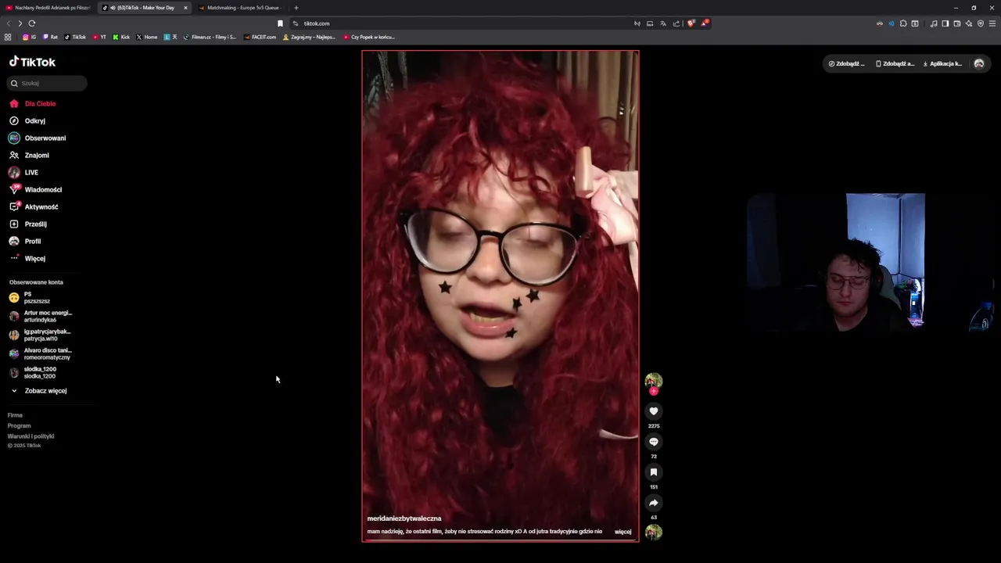Go back with the browser back arrow
This screenshot has height=563, width=1001.
(9, 23)
